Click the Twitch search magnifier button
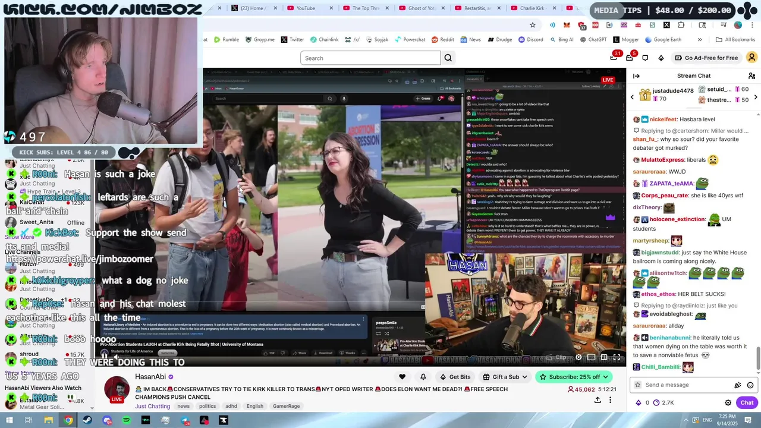 (448, 58)
